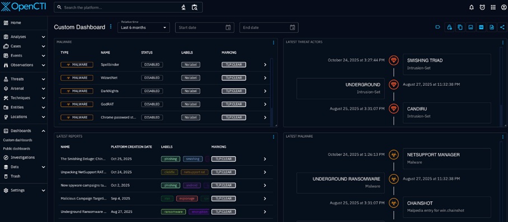The width and height of the screenshot is (508, 222).
Task: Open Latest Reports widget options menu
Action: (x=274, y=137)
